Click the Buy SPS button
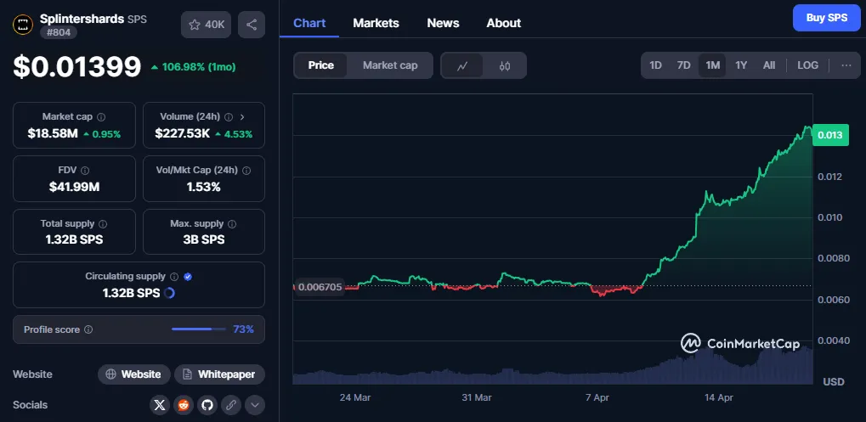 click(x=826, y=18)
